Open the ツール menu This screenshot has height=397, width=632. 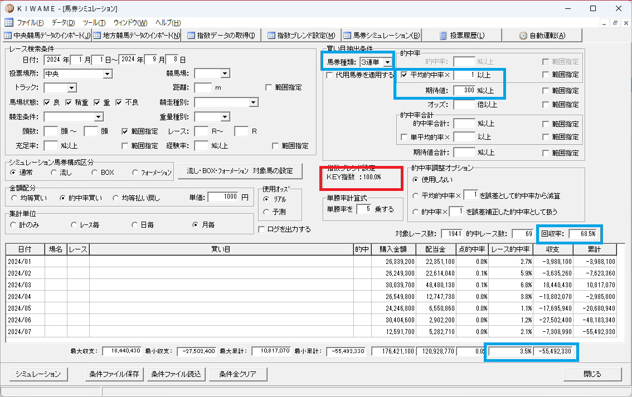pyautogui.click(x=94, y=22)
